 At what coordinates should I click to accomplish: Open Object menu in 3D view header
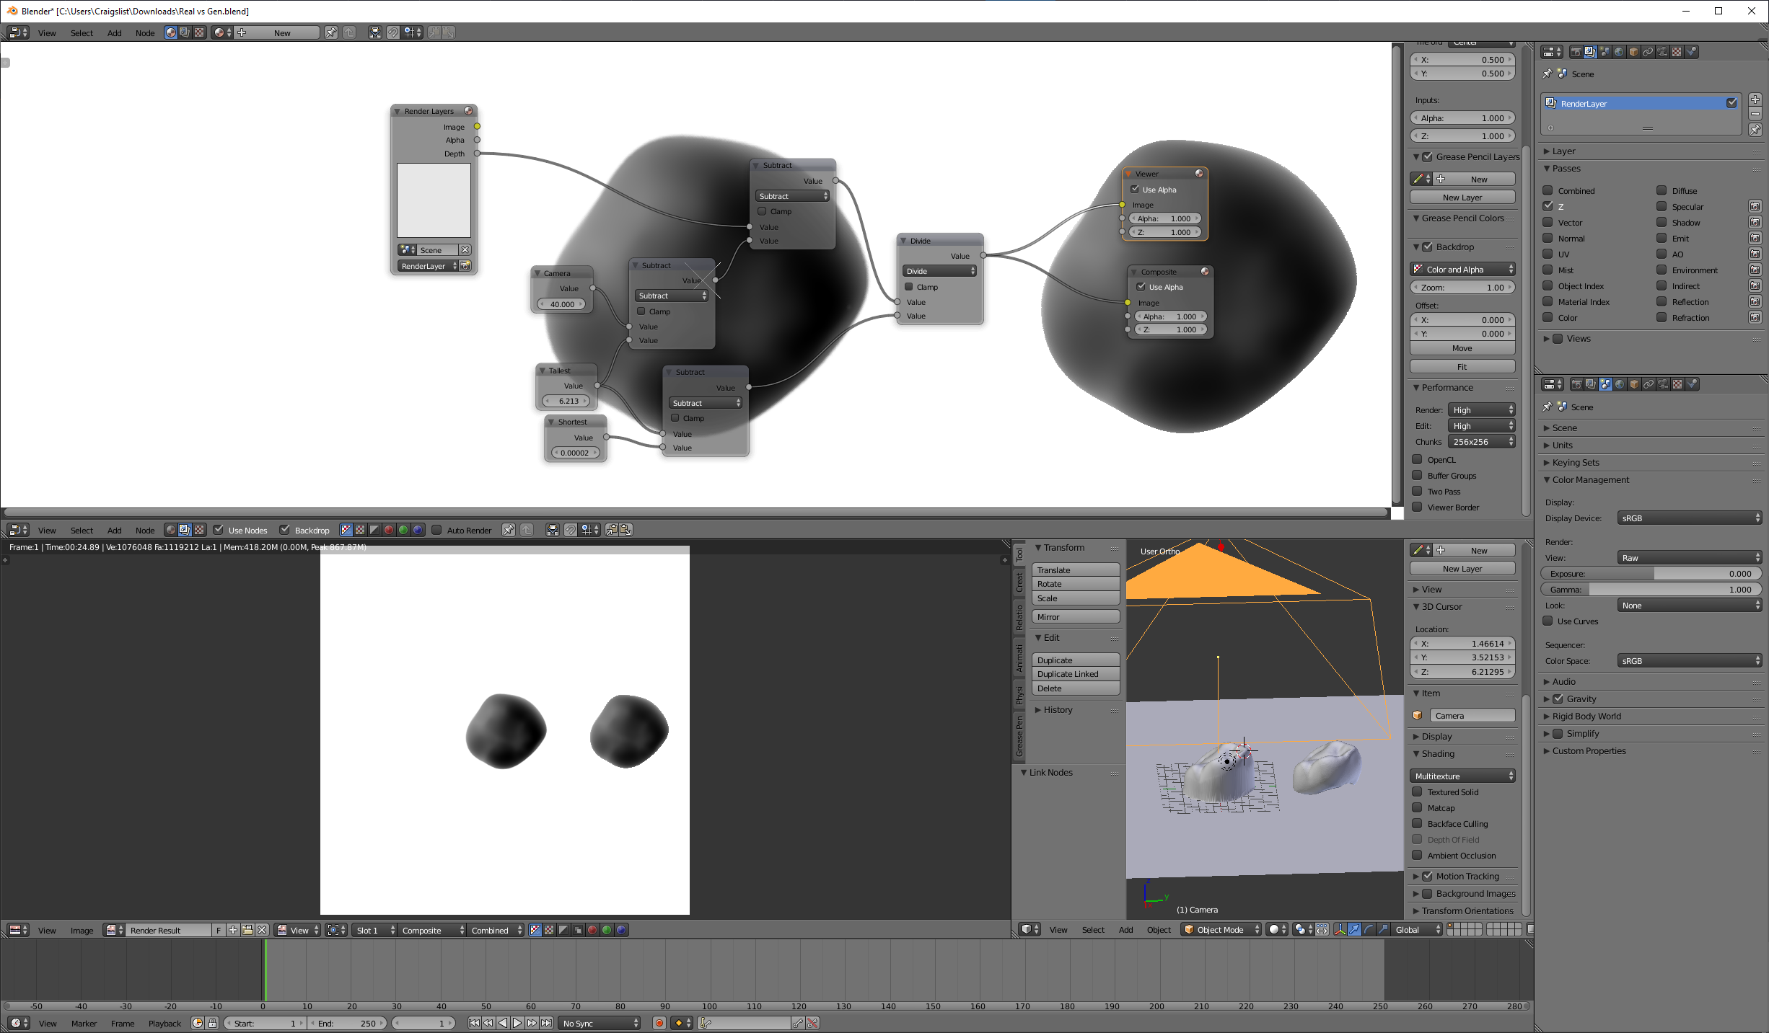(1159, 929)
